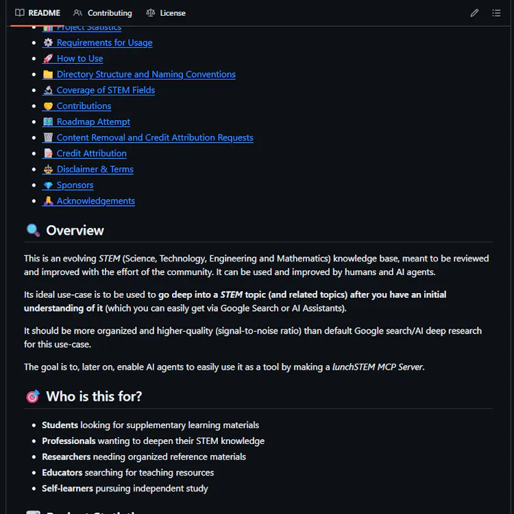
Task: Open the outline list icon
Action: coord(496,13)
